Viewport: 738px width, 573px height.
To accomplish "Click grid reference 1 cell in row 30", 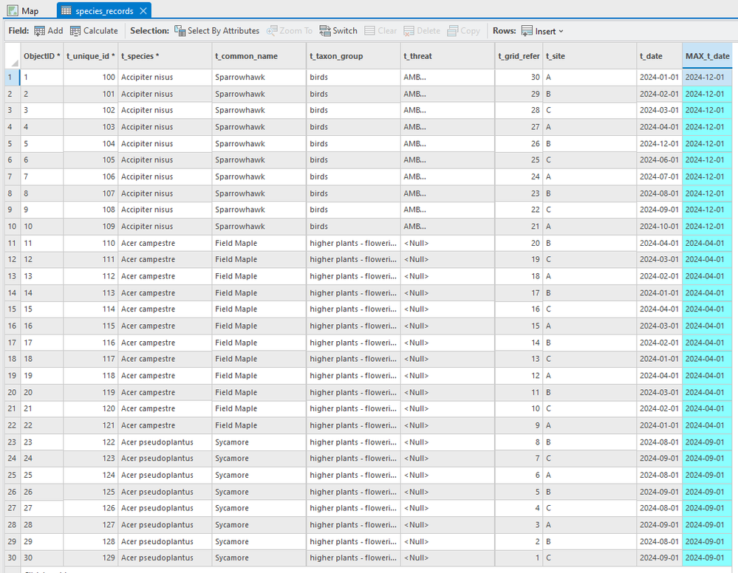I will click(519, 558).
